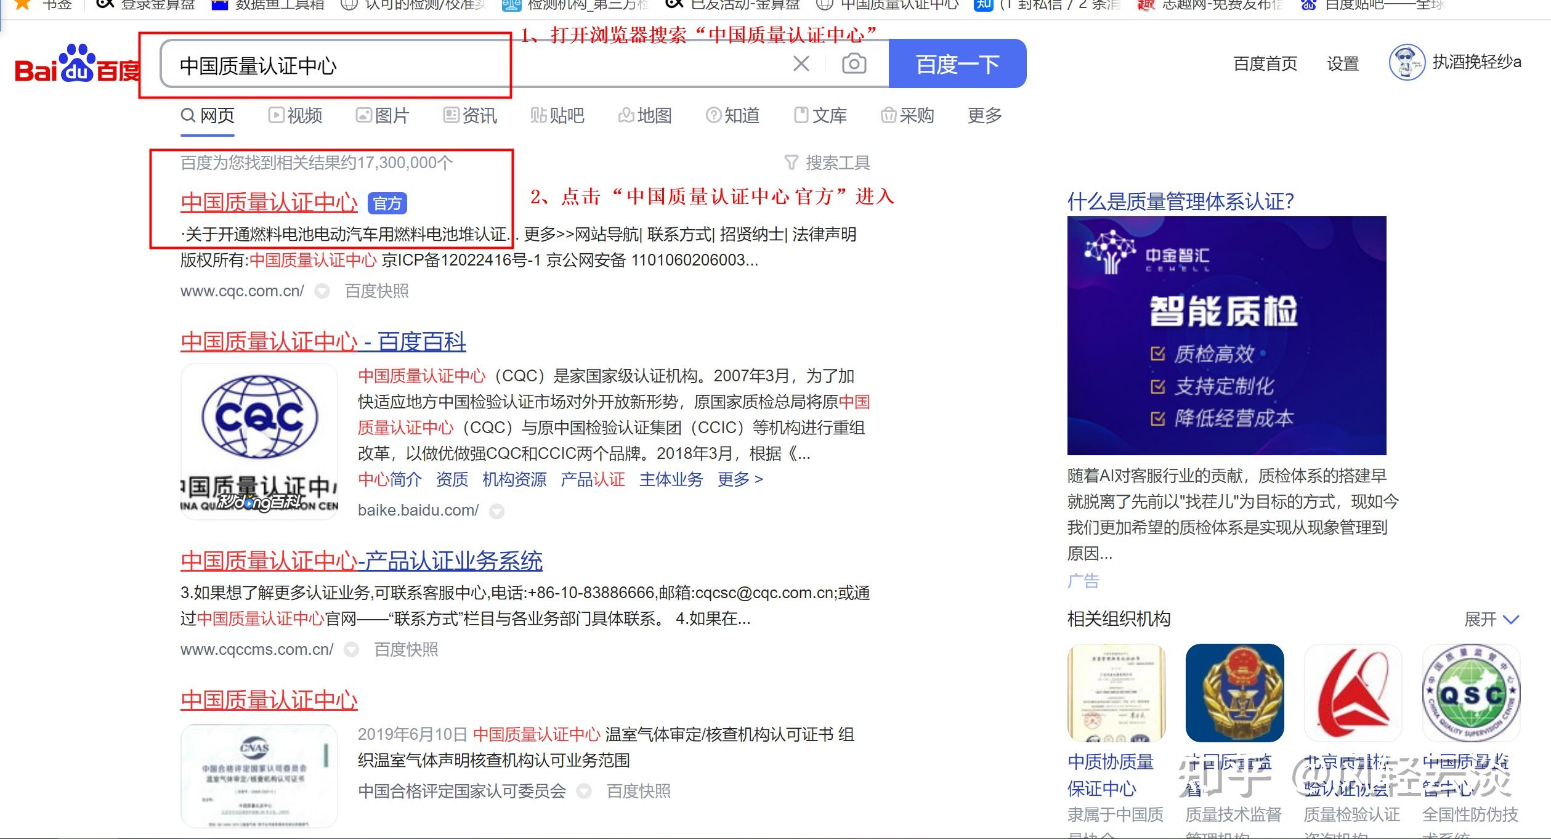The image size is (1551, 839).
Task: Expand arrow next to 中国合格评定国家认可委员会
Action: (584, 792)
